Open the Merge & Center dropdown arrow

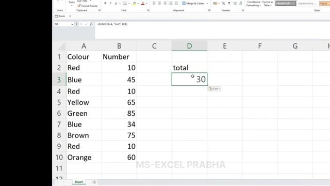pyautogui.click(x=207, y=4)
